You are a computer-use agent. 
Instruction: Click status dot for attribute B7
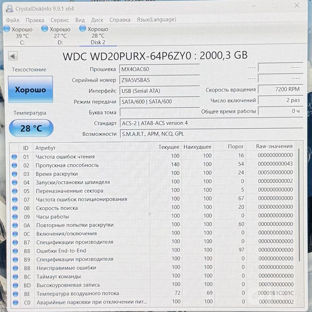(x=15, y=242)
